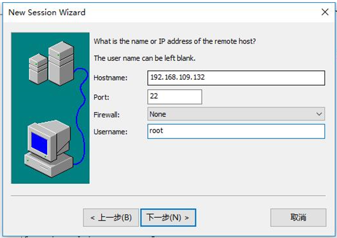
Task: Open the Firewall combo box showing None
Action: (x=236, y=114)
